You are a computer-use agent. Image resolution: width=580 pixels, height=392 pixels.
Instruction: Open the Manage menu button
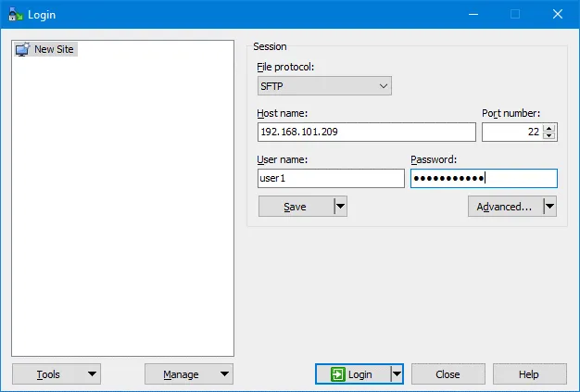(188, 374)
